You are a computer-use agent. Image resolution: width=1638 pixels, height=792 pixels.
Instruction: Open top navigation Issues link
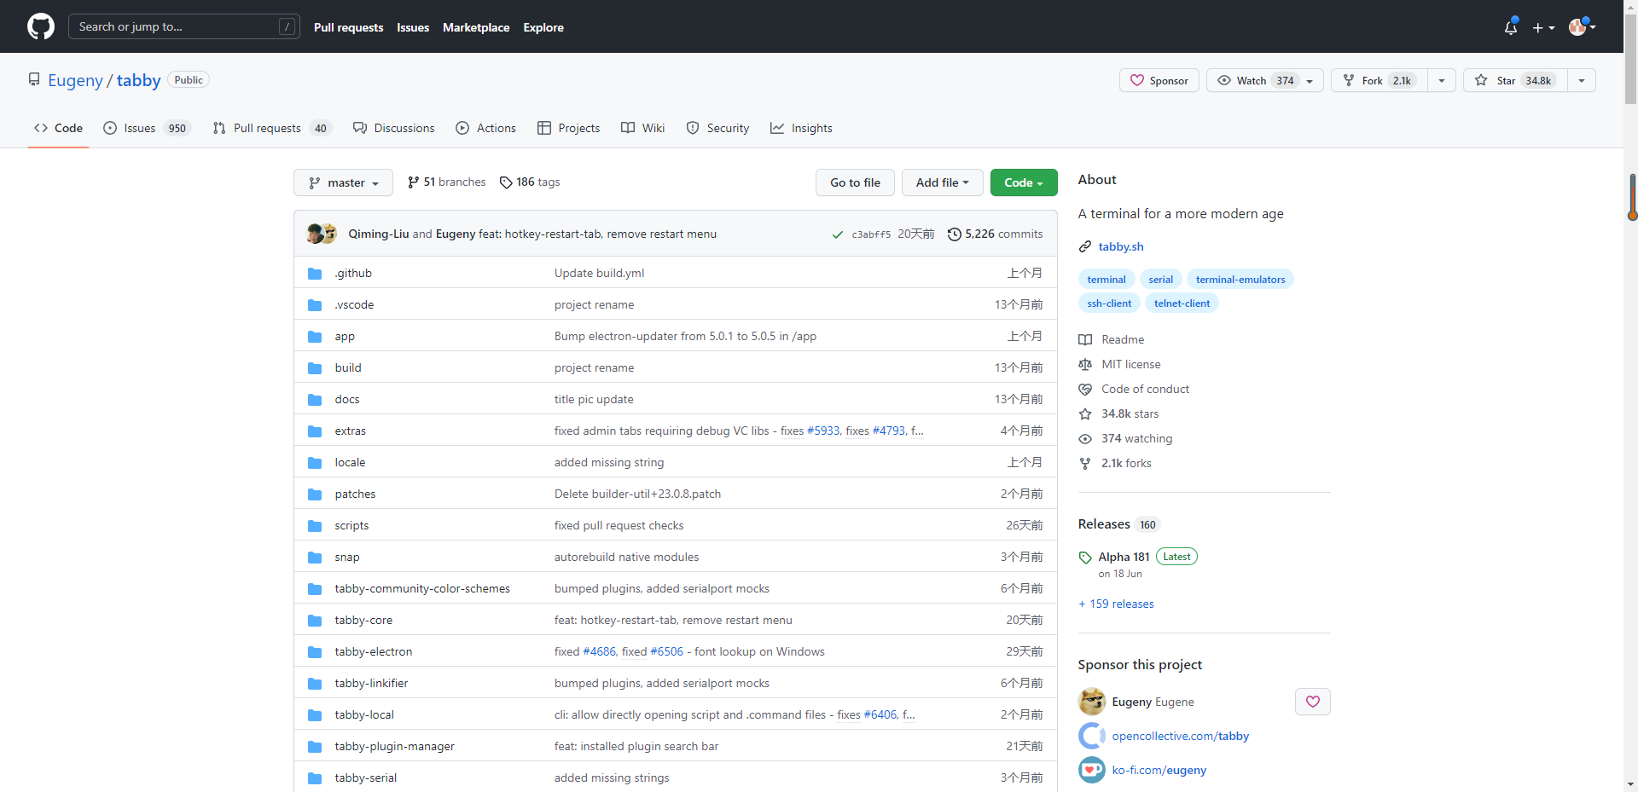(413, 27)
